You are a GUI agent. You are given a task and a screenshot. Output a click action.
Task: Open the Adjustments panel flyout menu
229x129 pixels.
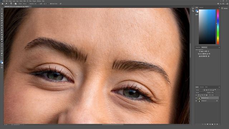(x=219, y=47)
